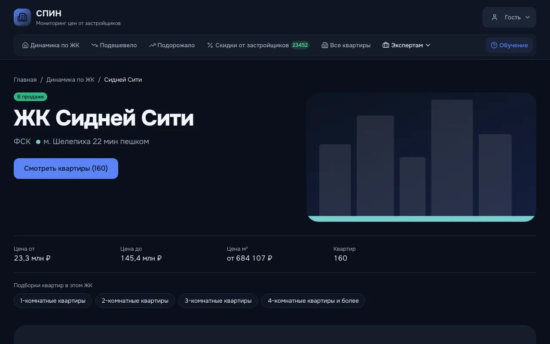Go to Все квартиры

(346, 45)
